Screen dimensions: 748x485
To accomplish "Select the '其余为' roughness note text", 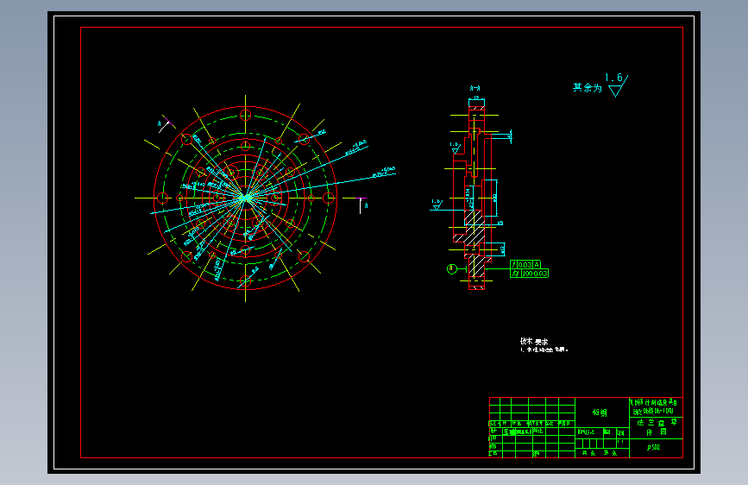I will (x=588, y=88).
